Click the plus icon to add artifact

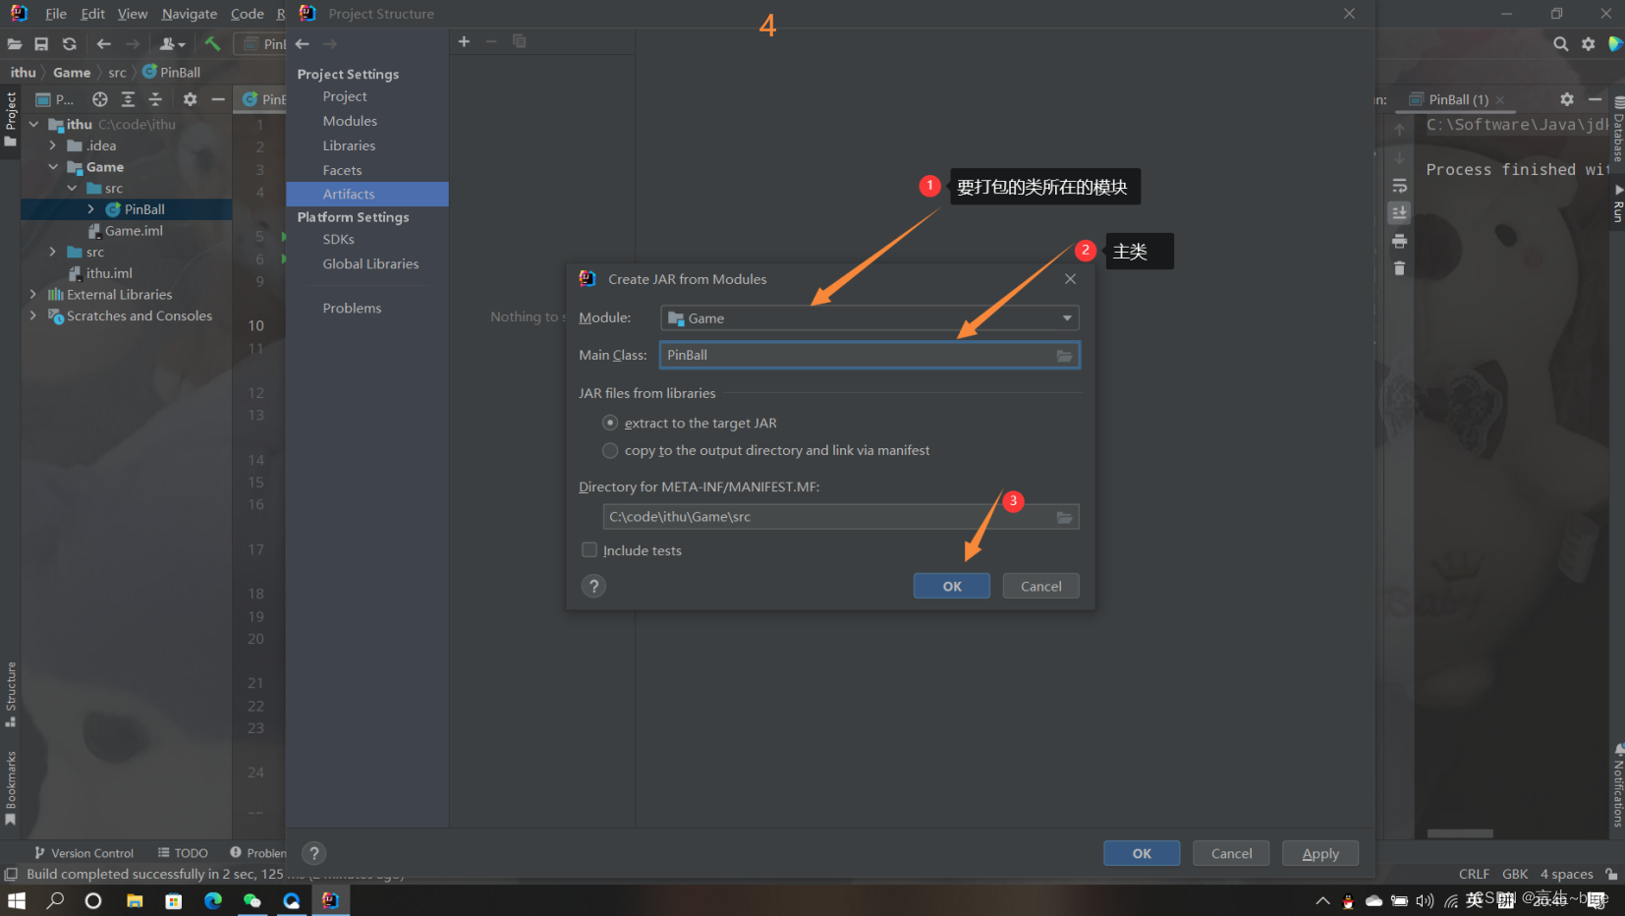tap(464, 41)
